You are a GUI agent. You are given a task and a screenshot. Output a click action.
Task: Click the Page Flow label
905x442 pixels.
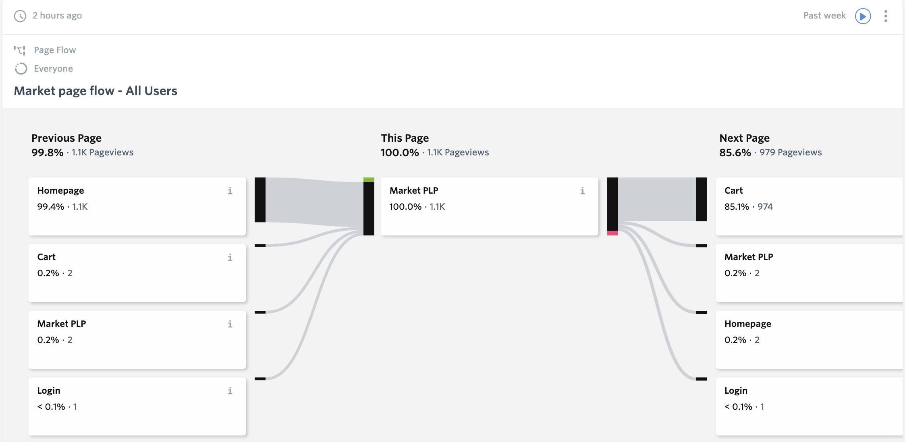tap(55, 50)
